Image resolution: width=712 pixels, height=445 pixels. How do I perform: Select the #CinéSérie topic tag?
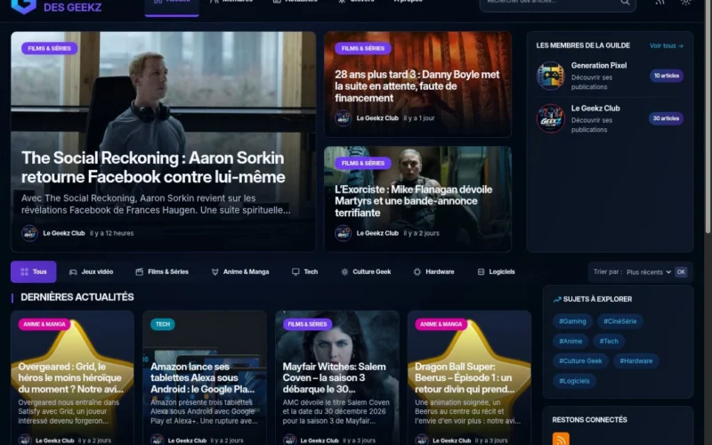point(619,321)
